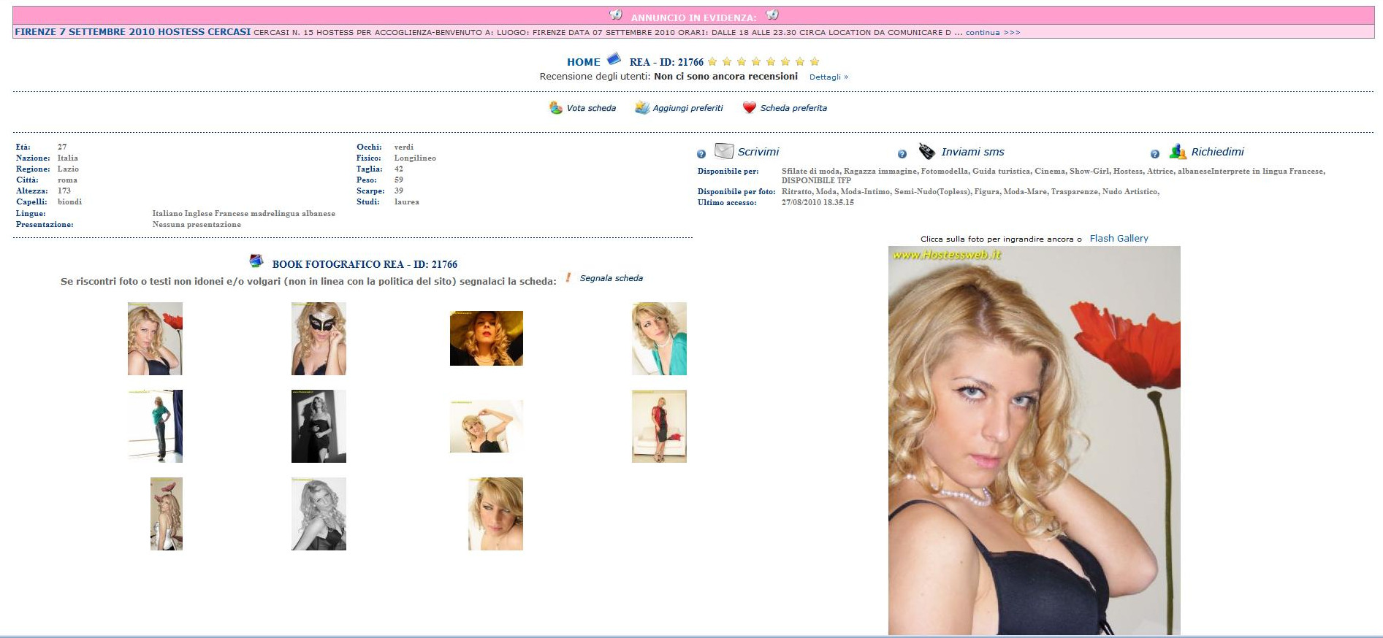The height and width of the screenshot is (638, 1383).
Task: Open the thumbnail with the masquerade mask
Action: (x=319, y=339)
